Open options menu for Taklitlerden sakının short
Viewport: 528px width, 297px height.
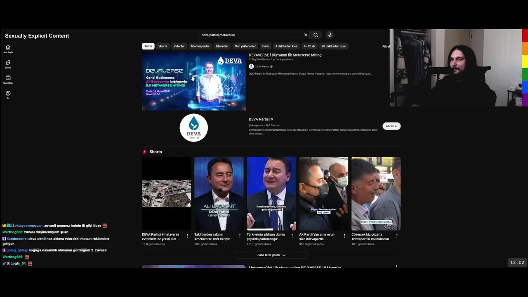click(x=240, y=236)
